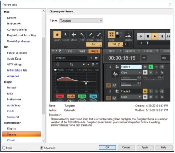Click the stop transport button in preview
The height and width of the screenshot is (153, 175).
coord(148,36)
